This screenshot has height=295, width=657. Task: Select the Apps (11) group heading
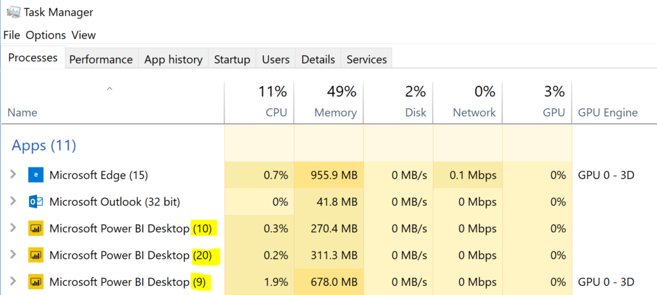44,146
